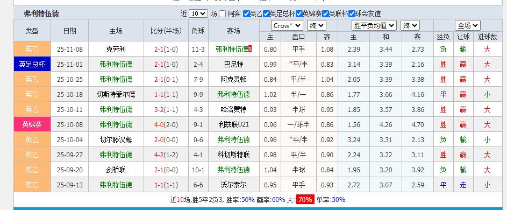The height and width of the screenshot is (210, 507).
Task: Click the 英锦赛 pink league tag
Action: (32, 124)
